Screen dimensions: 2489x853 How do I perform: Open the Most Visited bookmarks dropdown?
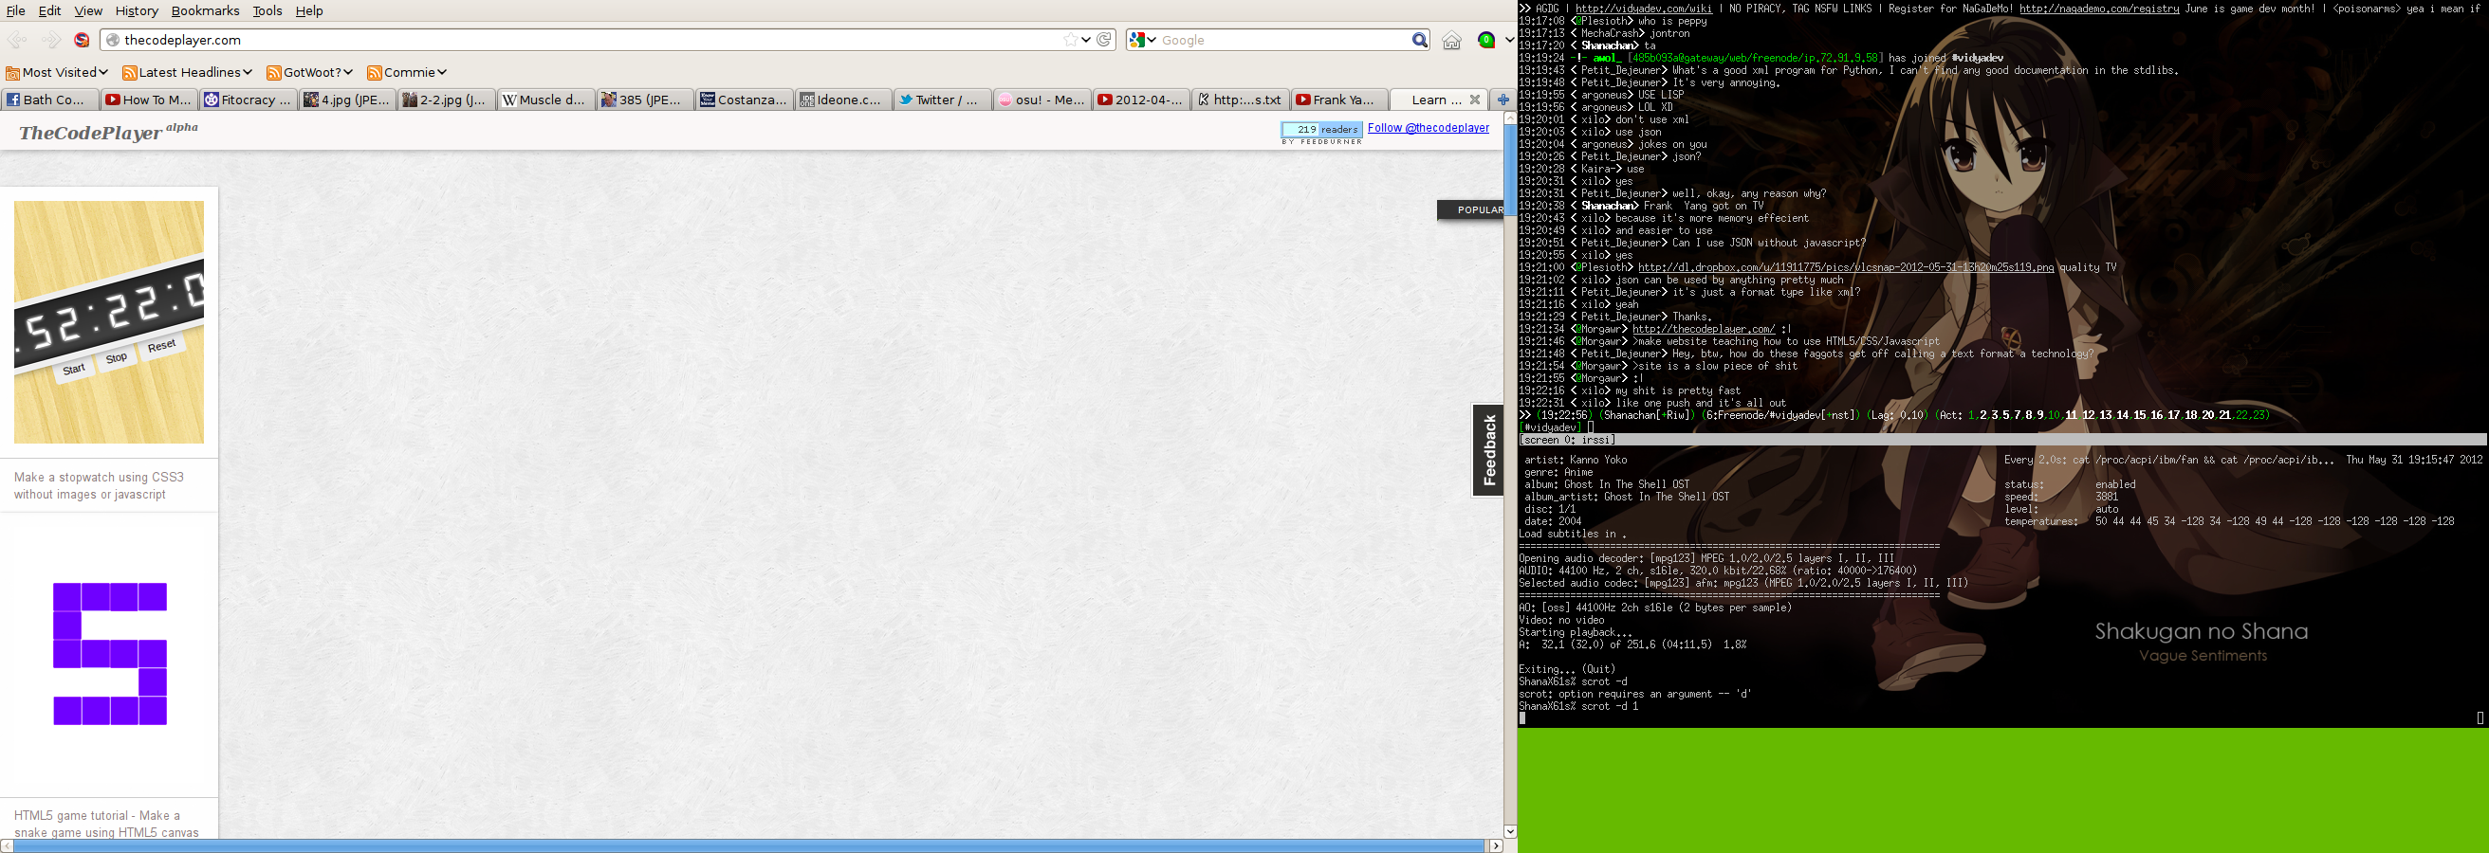[57, 72]
